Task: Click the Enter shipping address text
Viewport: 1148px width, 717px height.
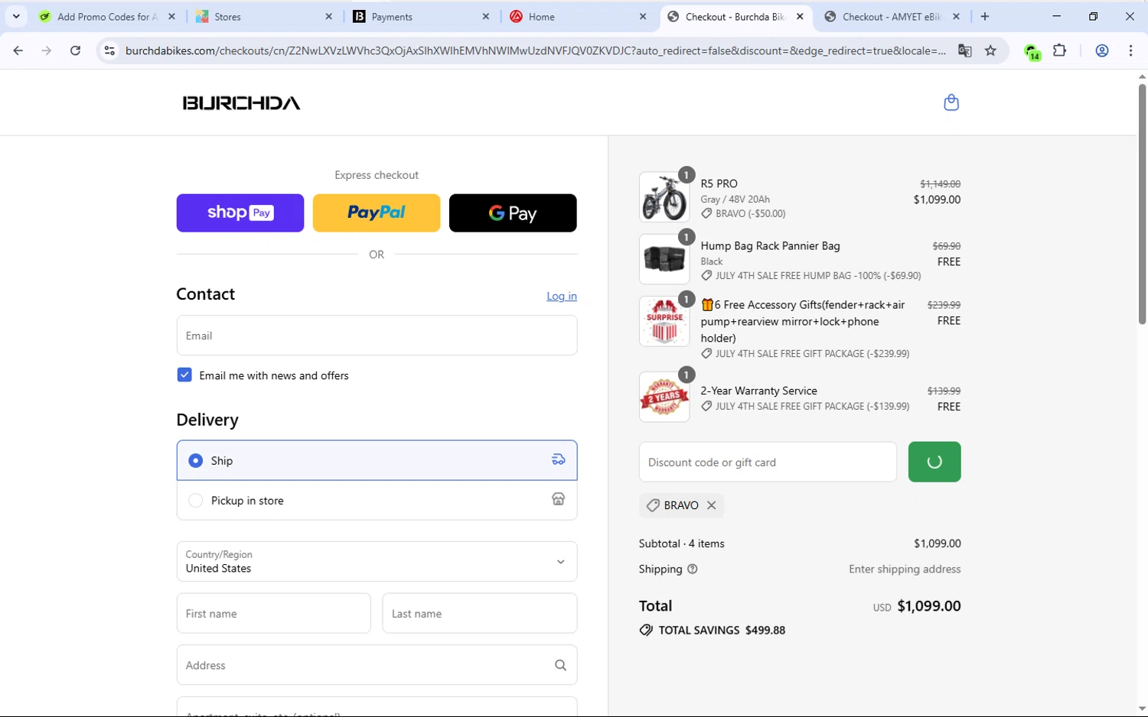Action: coord(905,569)
